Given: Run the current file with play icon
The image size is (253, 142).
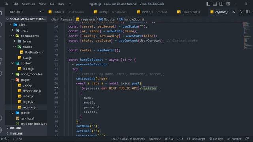Looking at the screenshot, I should (x=241, y=12).
